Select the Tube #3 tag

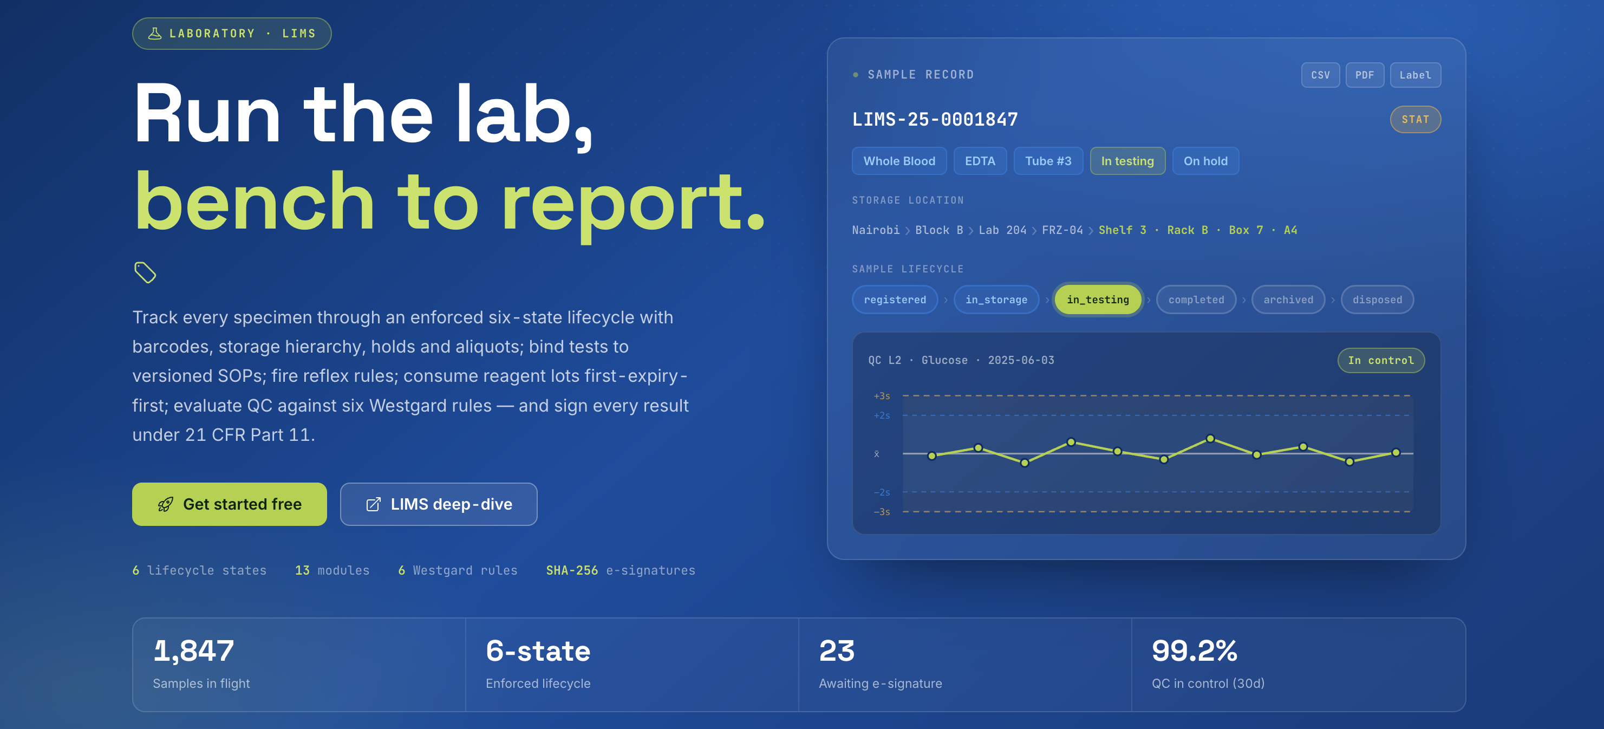[x=1048, y=161]
